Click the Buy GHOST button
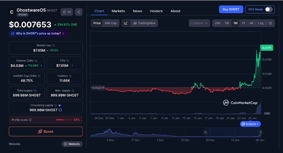The image size is (283, 153). [231, 9]
